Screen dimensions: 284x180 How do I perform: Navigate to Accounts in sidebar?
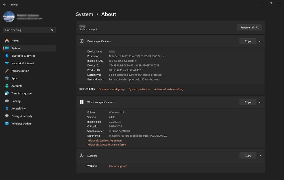point(17,86)
